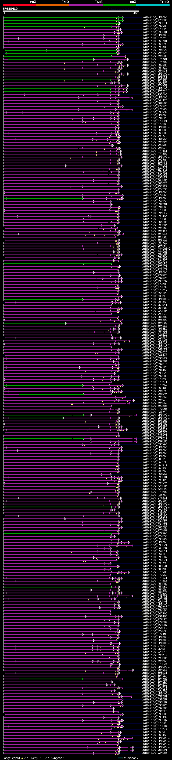Open UniRef100_B9NAD9 hit

(x=154, y=323)
